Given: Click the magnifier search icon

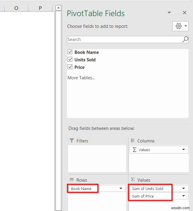Looking at the screenshot, I should [x=185, y=40].
